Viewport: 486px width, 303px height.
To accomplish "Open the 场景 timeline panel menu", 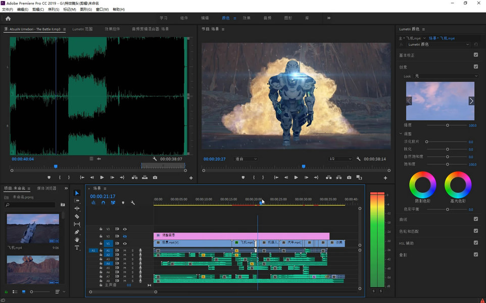I will [105, 188].
